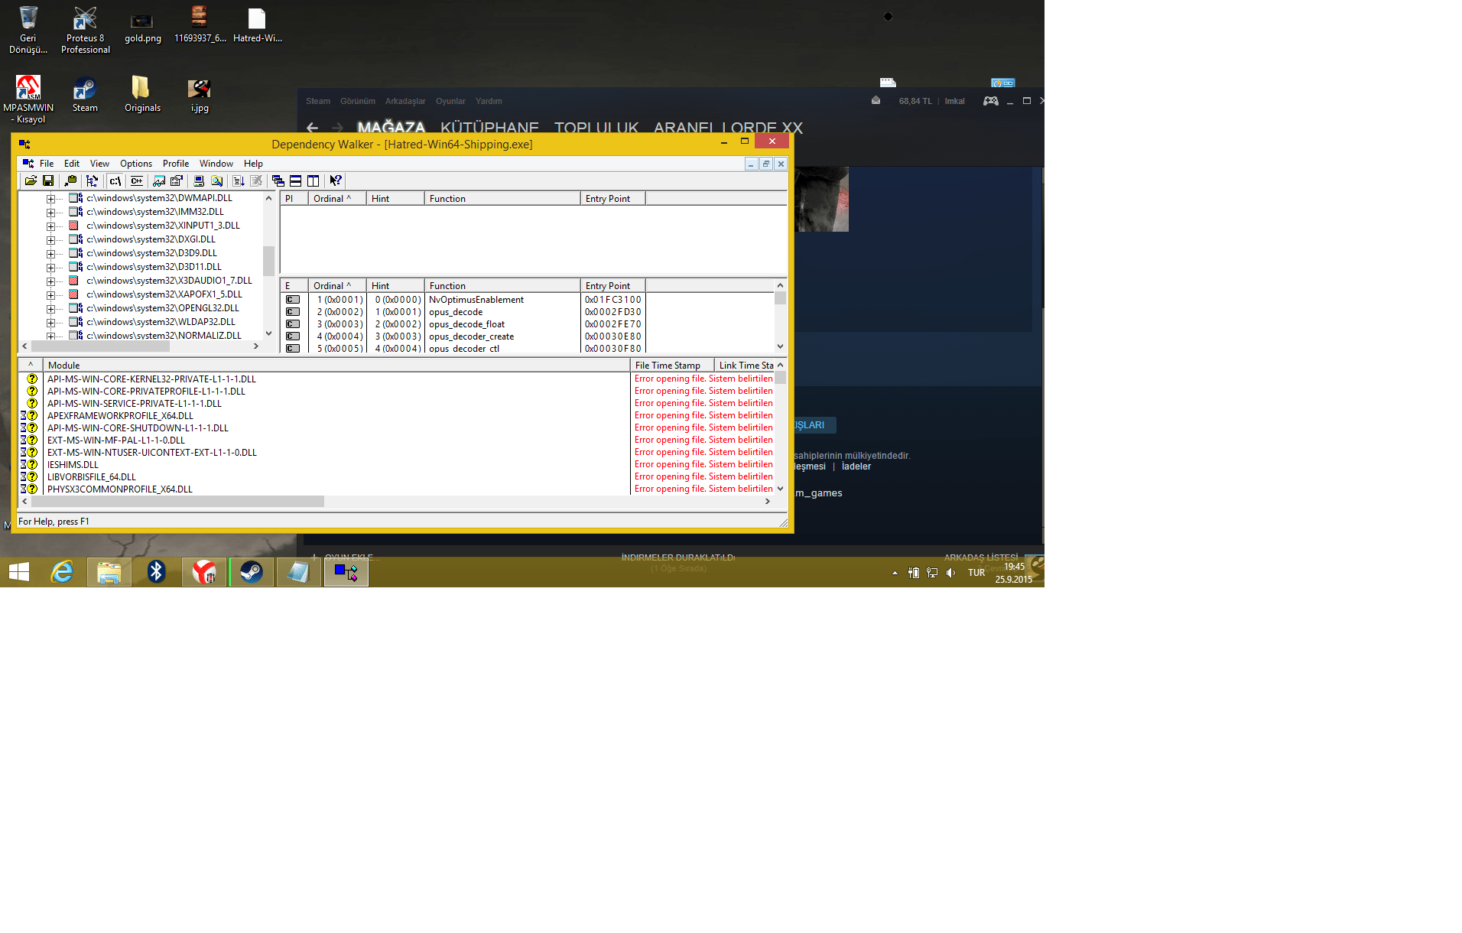Select c:\windows\system32\WLDAP32.DLL in the tree
Viewport: 1462px width, 933px height.
(x=161, y=322)
